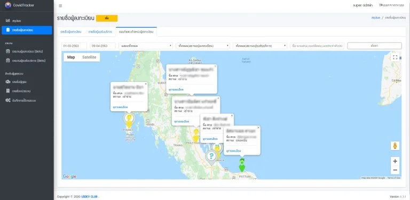Close the widest middle info popup
Viewport: 410px width, 200px height.
(x=218, y=98)
